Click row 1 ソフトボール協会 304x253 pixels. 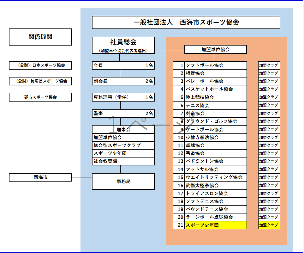(x=210, y=65)
